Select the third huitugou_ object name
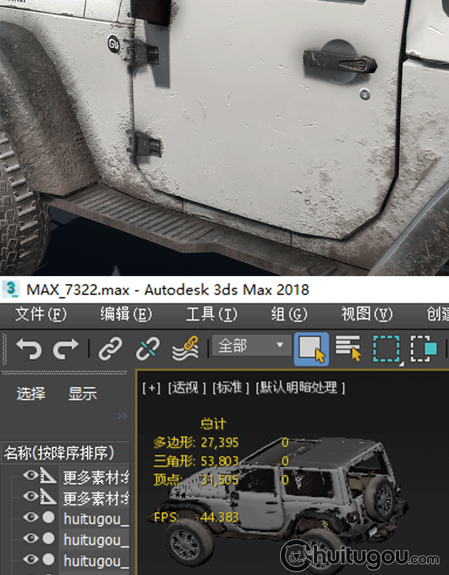This screenshot has height=575, width=449. 96,561
